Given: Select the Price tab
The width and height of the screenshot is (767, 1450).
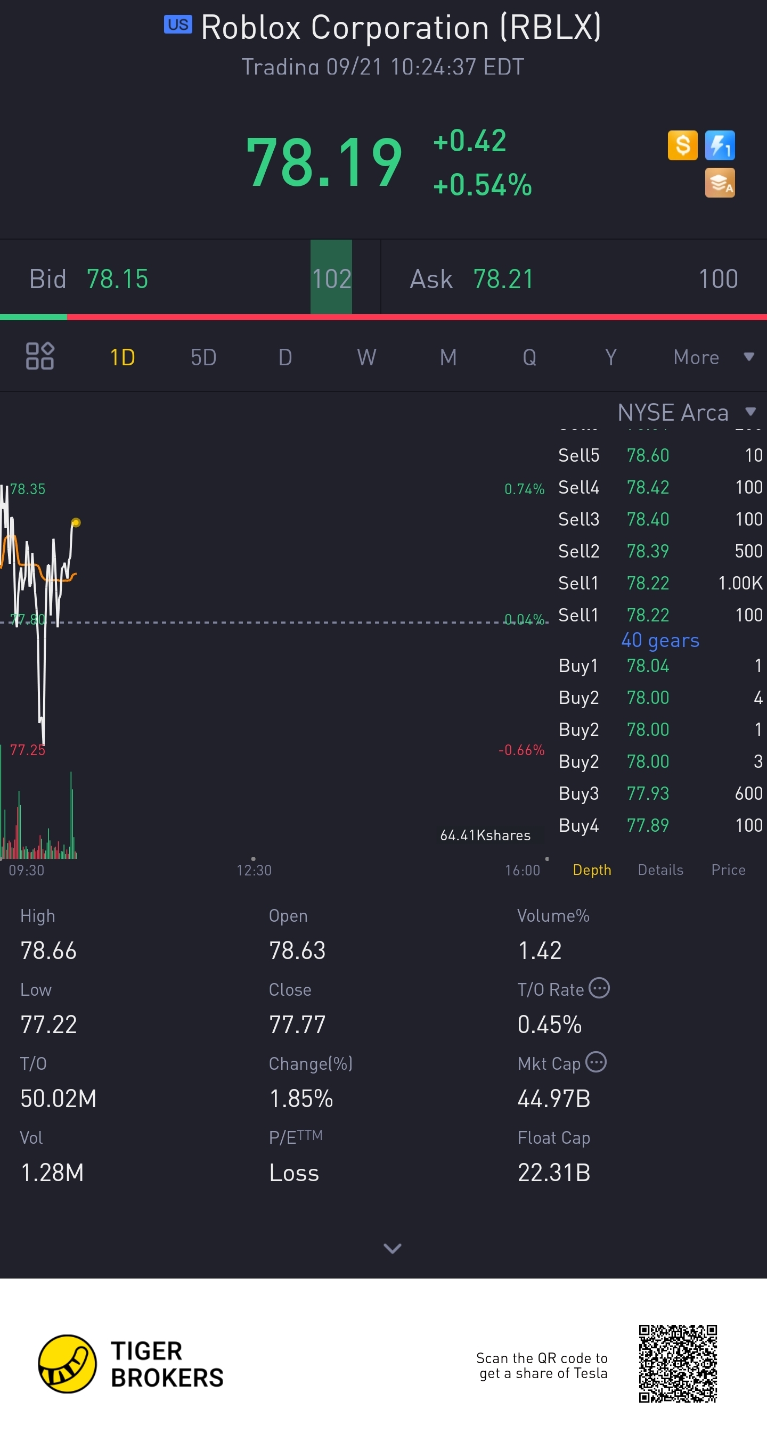Looking at the screenshot, I should [x=728, y=870].
